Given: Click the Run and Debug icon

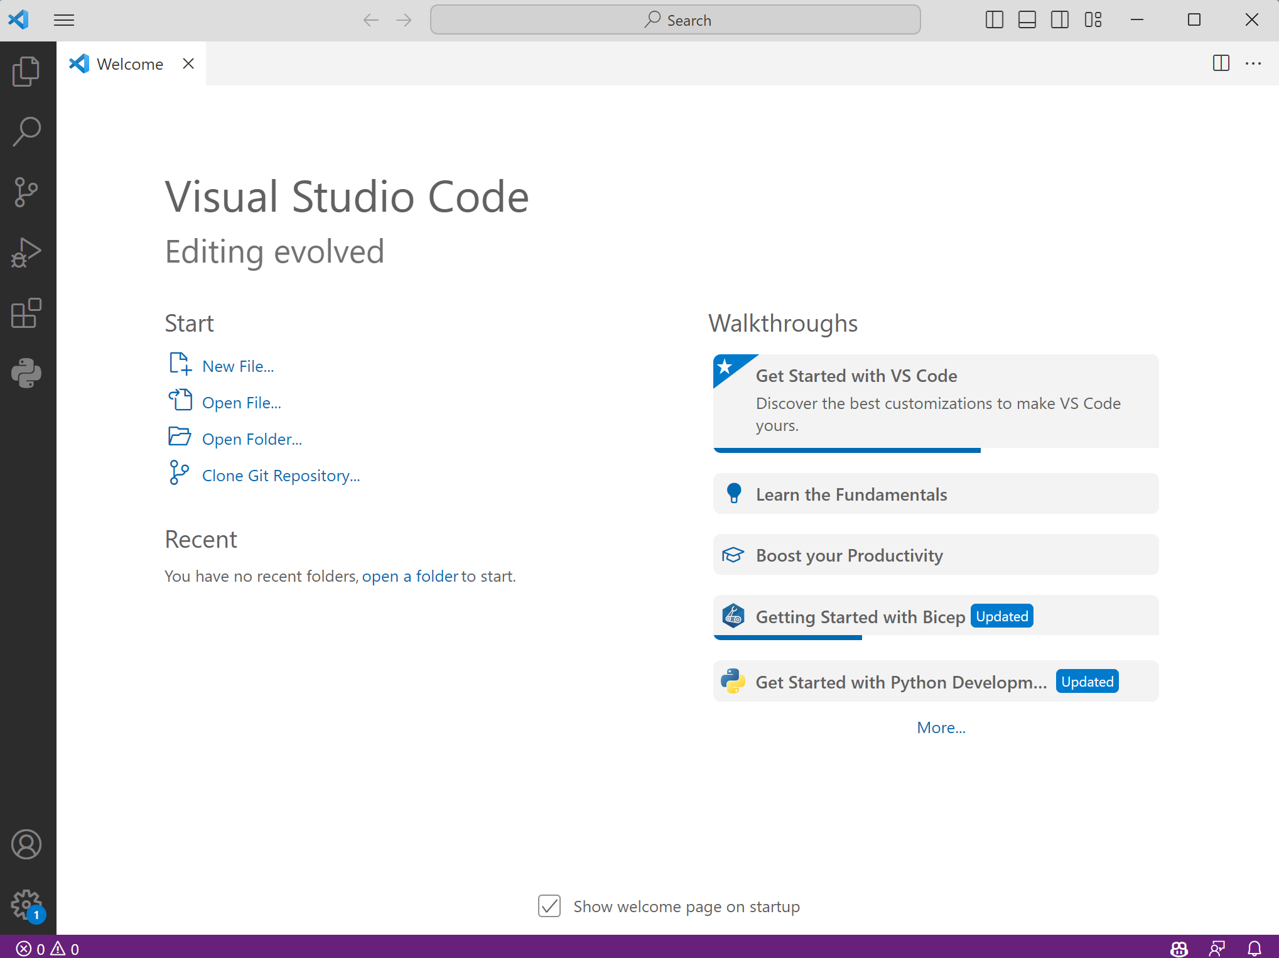Looking at the screenshot, I should [27, 253].
